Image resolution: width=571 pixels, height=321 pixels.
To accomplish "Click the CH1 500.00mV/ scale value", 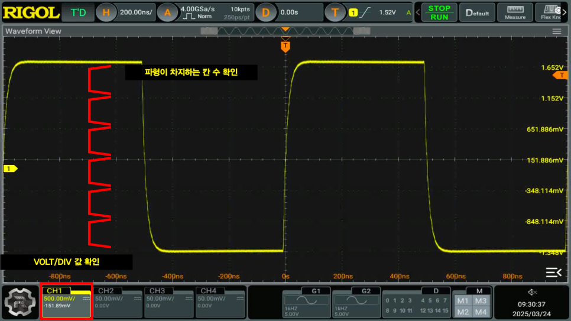I will [59, 299].
